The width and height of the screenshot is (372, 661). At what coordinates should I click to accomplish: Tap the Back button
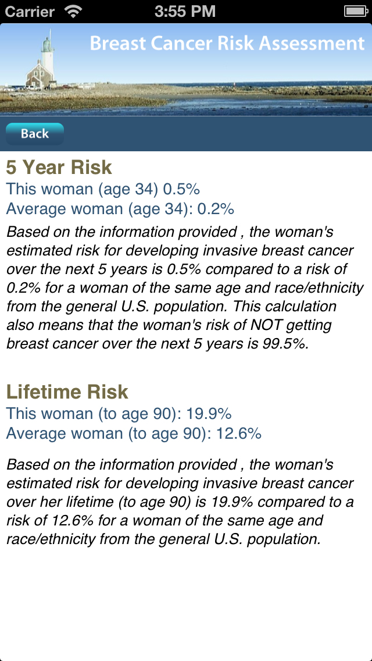tap(34, 134)
